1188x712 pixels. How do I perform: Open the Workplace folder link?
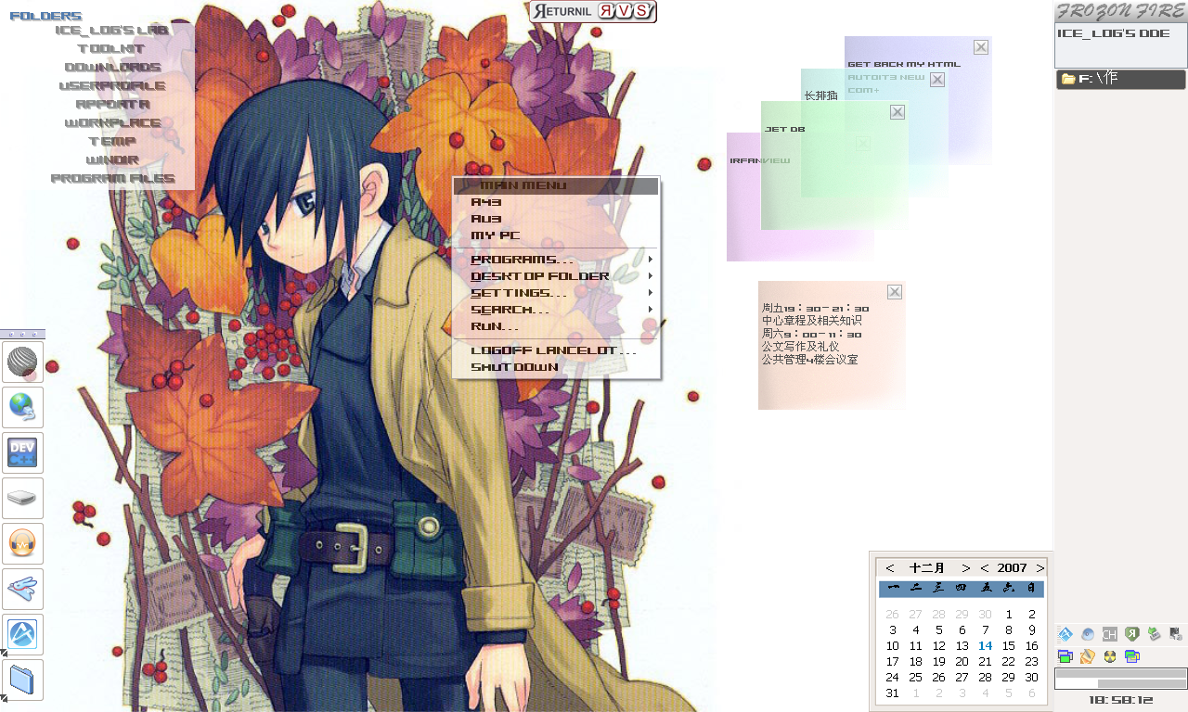pos(112,122)
